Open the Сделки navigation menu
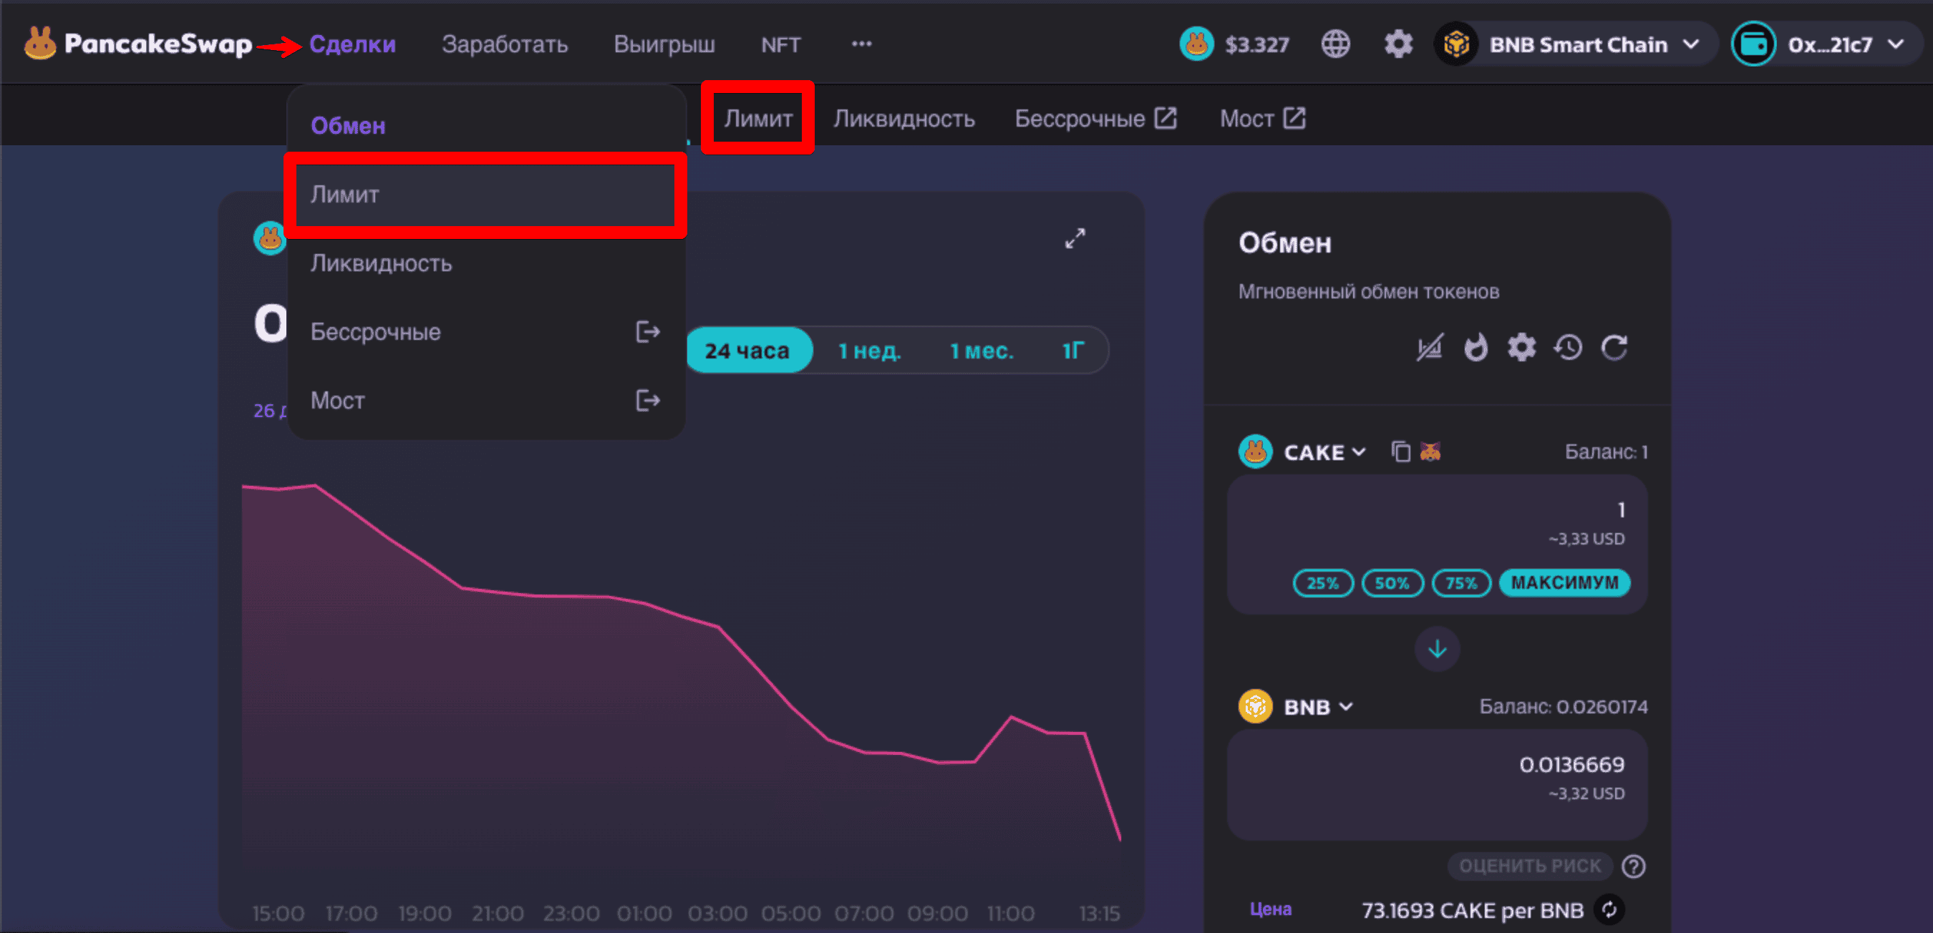1933x933 pixels. click(x=353, y=44)
